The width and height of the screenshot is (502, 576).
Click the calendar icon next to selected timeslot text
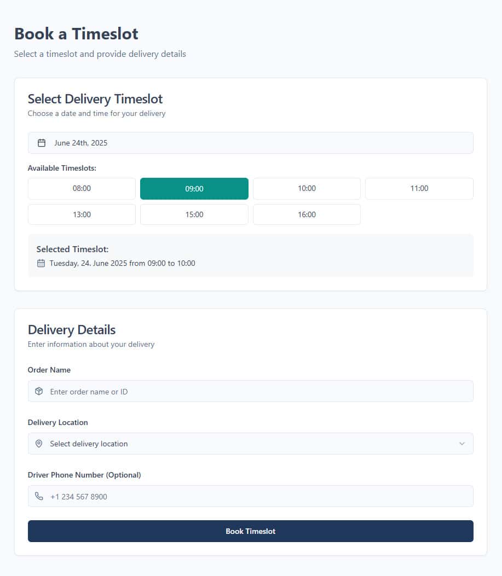(x=41, y=263)
